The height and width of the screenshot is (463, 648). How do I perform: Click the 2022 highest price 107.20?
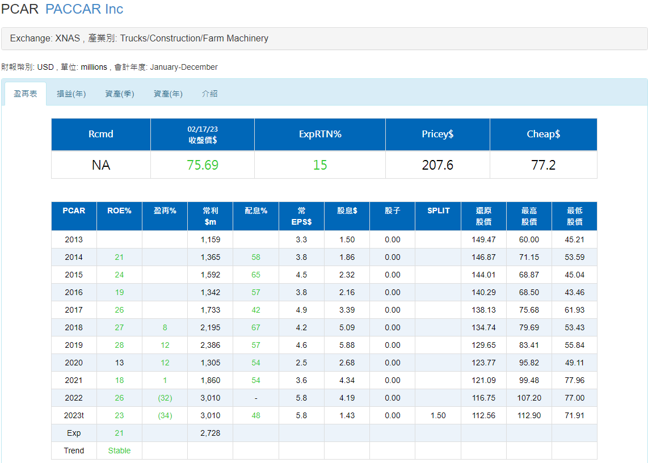tap(529, 398)
